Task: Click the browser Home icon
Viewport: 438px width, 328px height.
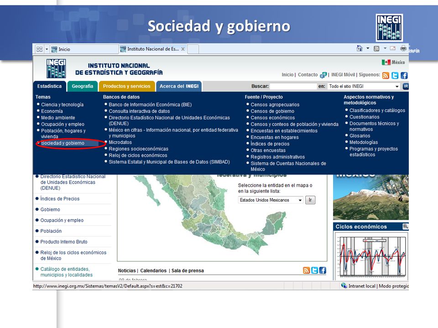Action: 360,48
